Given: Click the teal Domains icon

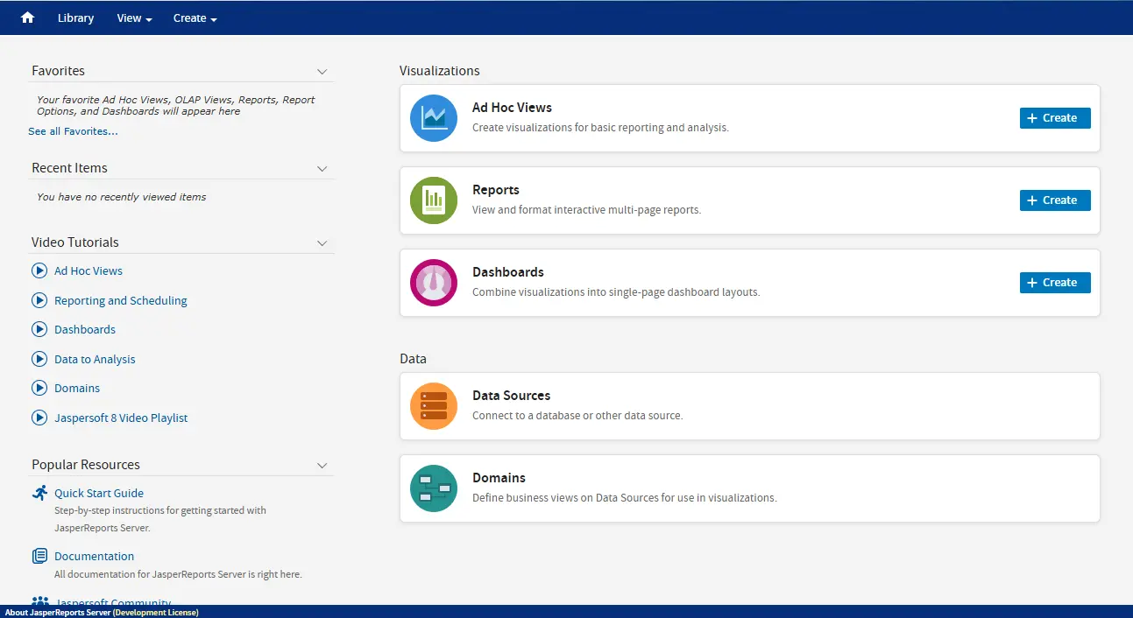Looking at the screenshot, I should coord(434,488).
